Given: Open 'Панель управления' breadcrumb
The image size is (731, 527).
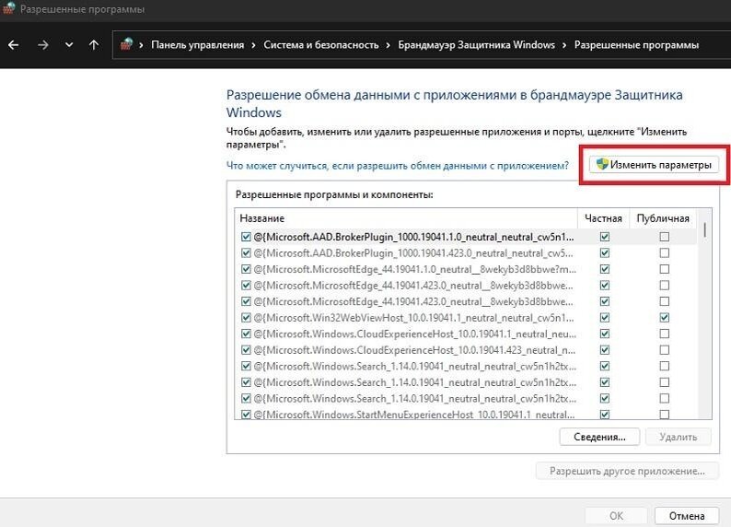Looking at the screenshot, I should click(x=198, y=45).
